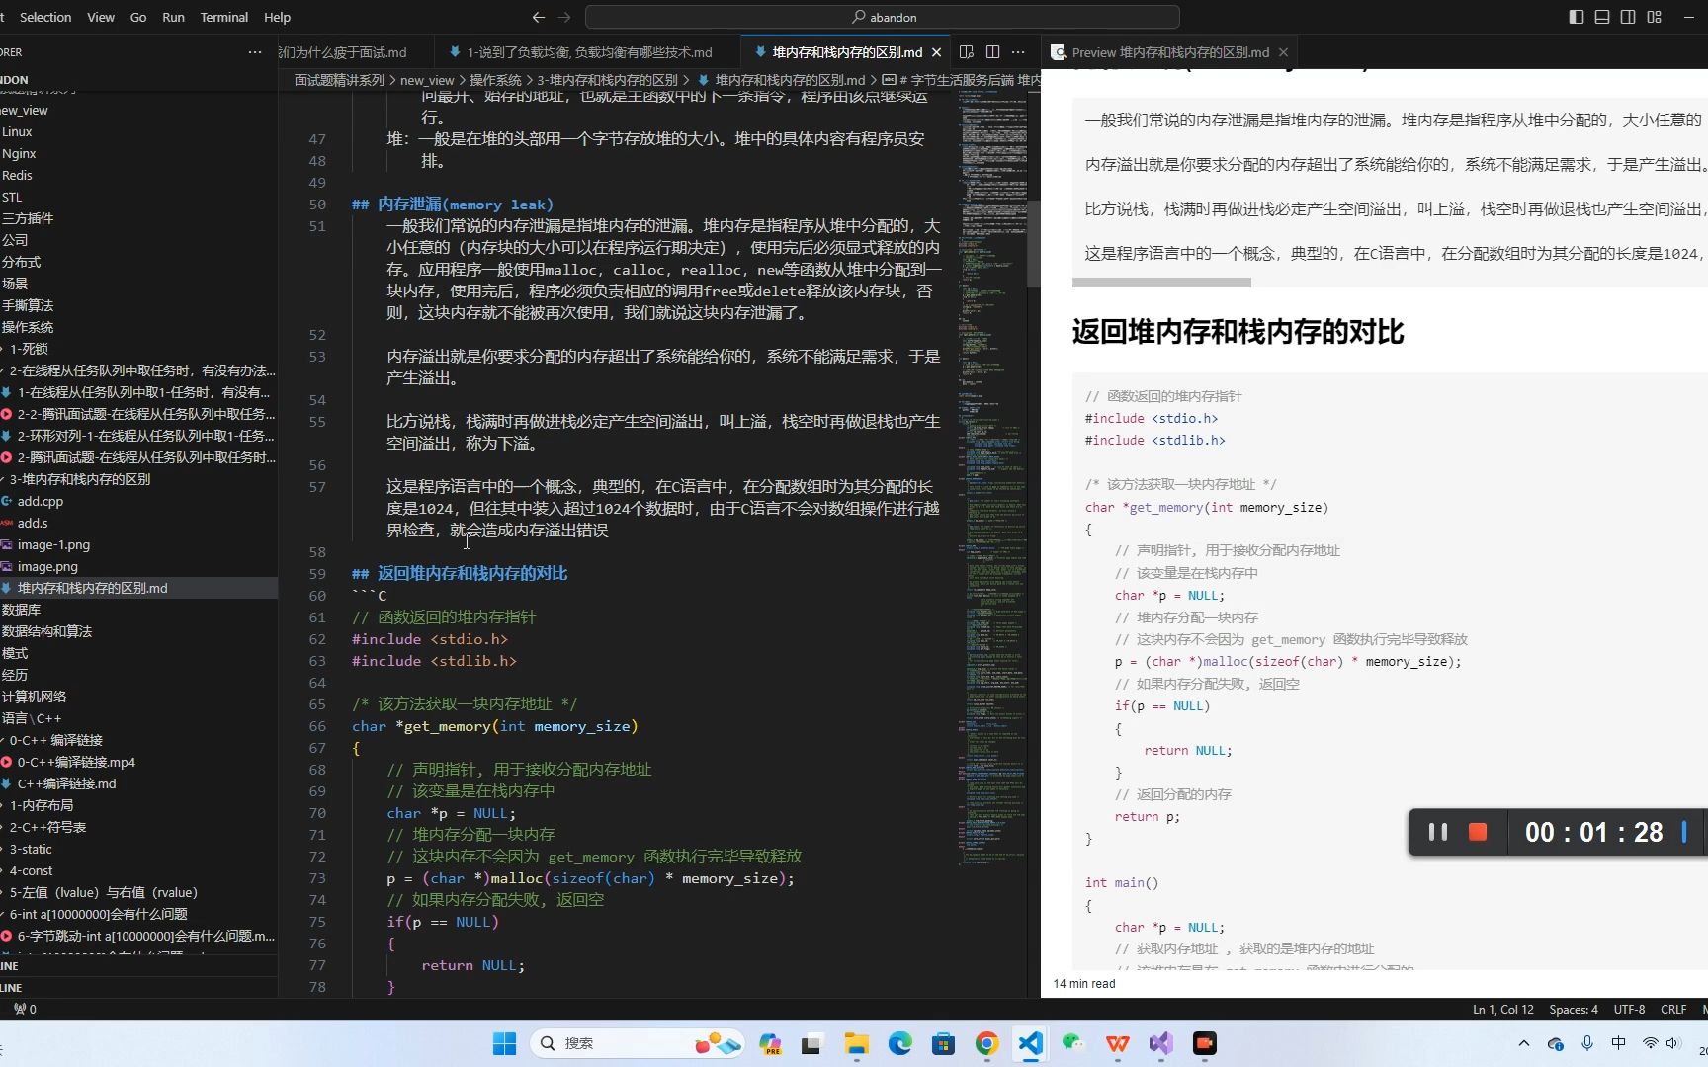This screenshot has height=1067, width=1708.
Task: Open File Explorer from taskbar
Action: tap(856, 1043)
